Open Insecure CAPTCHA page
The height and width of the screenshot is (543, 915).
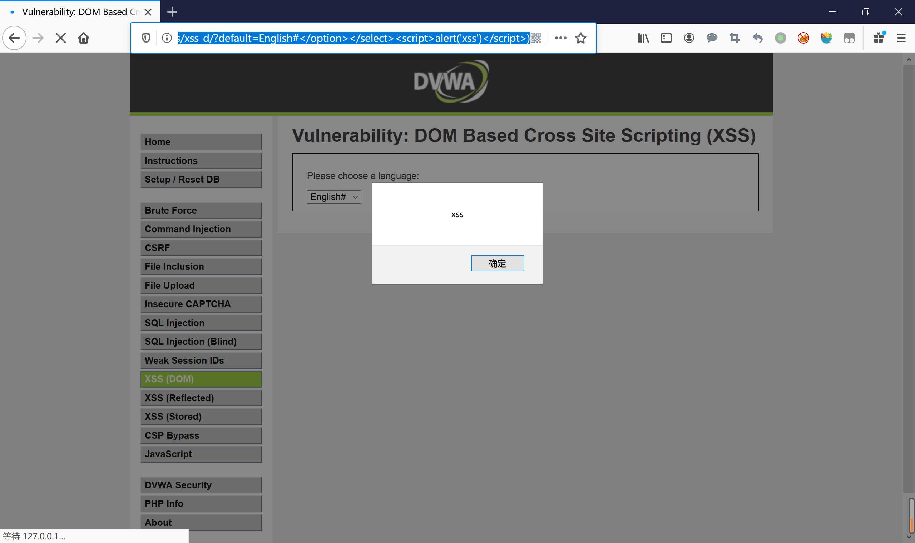(201, 304)
